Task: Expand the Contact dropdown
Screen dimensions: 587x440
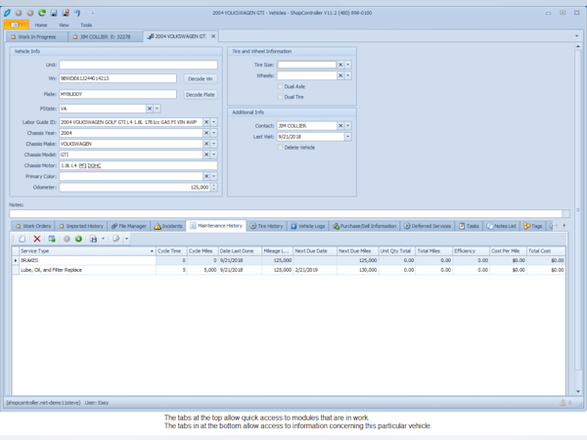Action: click(x=348, y=126)
